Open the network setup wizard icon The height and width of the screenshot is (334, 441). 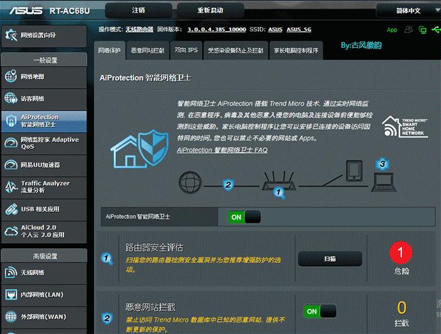click(x=11, y=35)
